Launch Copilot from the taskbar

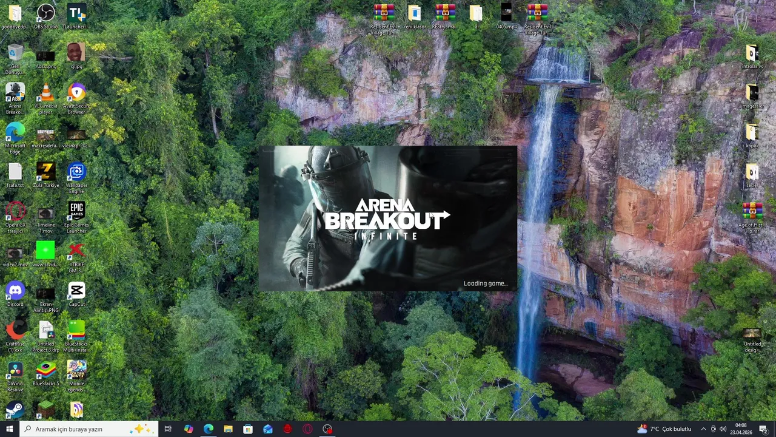click(x=189, y=429)
